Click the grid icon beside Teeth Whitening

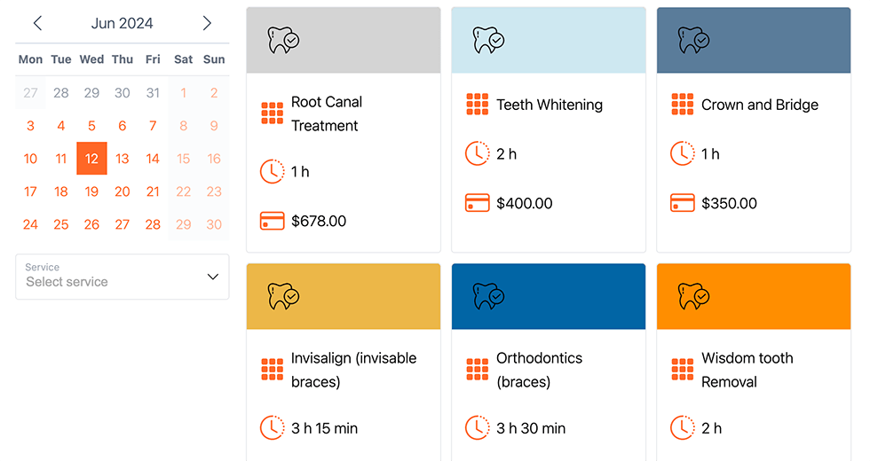[x=478, y=105]
